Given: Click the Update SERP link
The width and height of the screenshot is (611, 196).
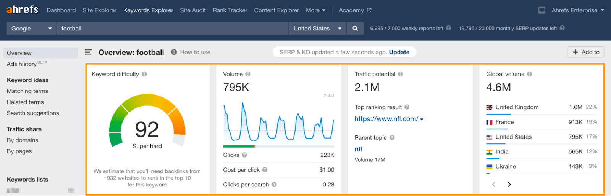Looking at the screenshot, I should pos(399,52).
